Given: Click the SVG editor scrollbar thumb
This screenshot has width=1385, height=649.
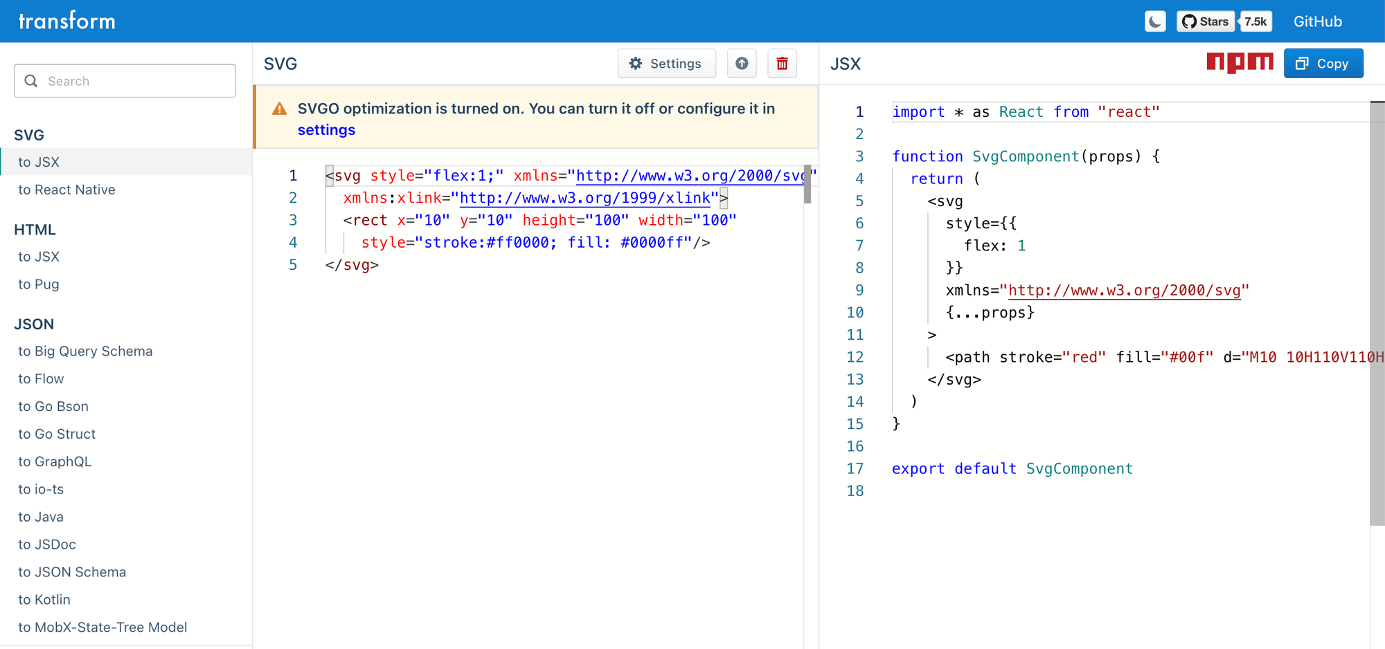Looking at the screenshot, I should 807,184.
